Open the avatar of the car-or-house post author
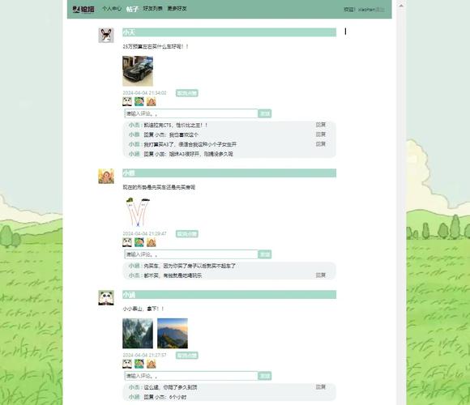The image size is (470, 405). [x=106, y=176]
